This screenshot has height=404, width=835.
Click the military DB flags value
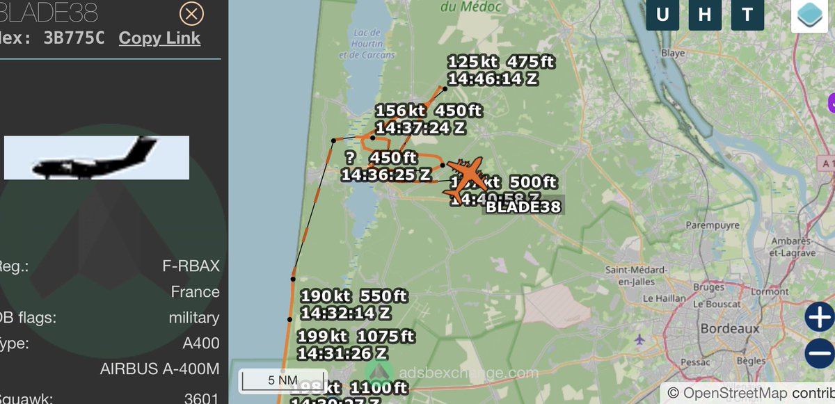[x=194, y=318]
